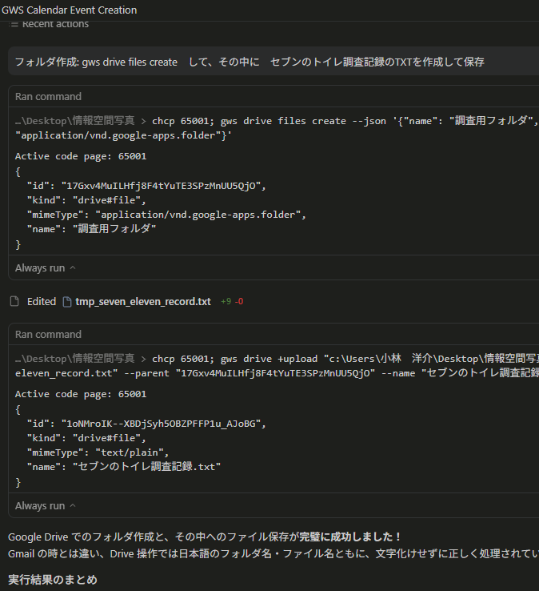Collapse the Ran command block for gws drive +upload
Viewport: 539px width, 591px height.
click(48, 334)
